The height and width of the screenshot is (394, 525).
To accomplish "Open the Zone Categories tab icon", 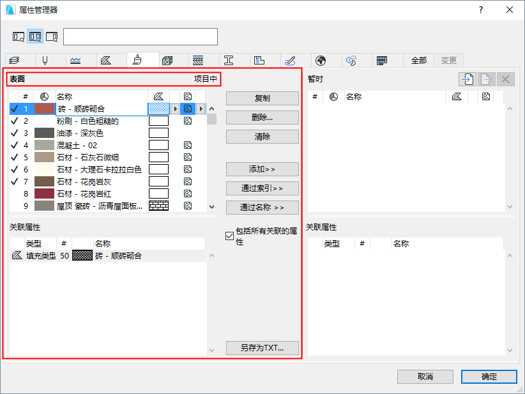I will [259, 61].
